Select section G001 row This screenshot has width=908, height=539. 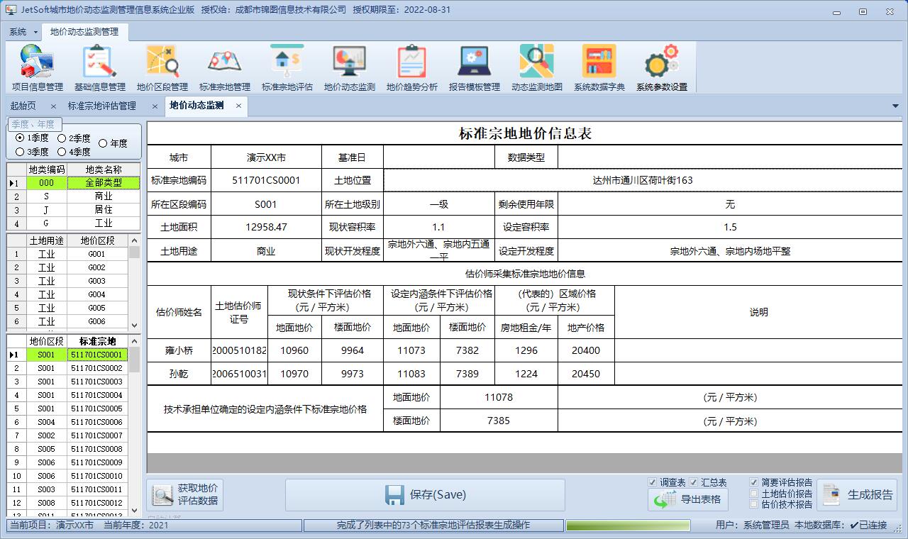click(68, 254)
